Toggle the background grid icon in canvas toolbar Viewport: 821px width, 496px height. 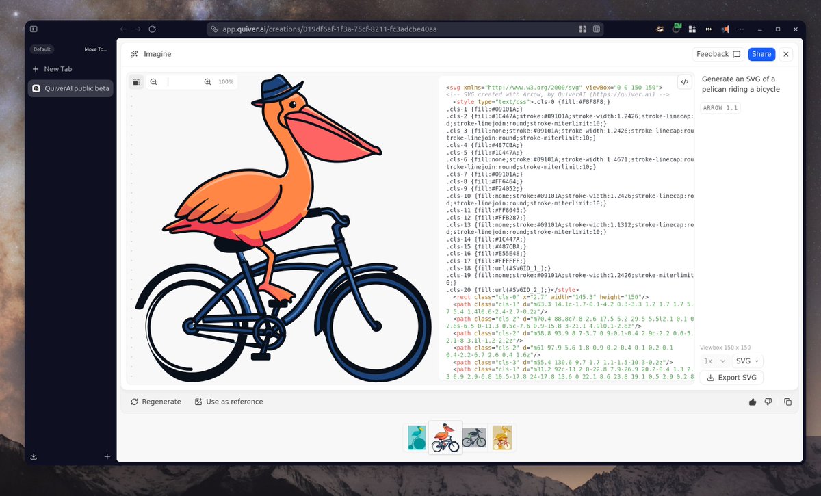pyautogui.click(x=136, y=81)
